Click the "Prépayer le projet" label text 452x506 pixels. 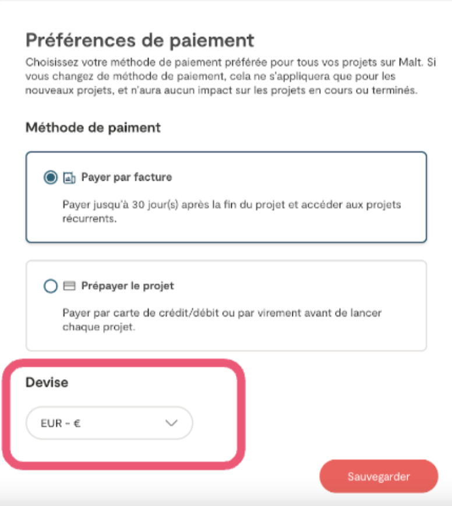[128, 286]
